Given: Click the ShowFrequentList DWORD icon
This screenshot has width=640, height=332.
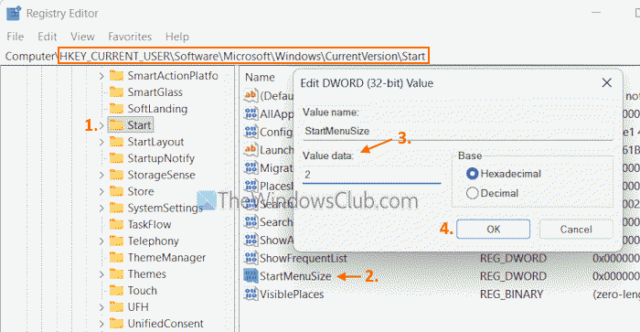Looking at the screenshot, I should pyautogui.click(x=251, y=258).
